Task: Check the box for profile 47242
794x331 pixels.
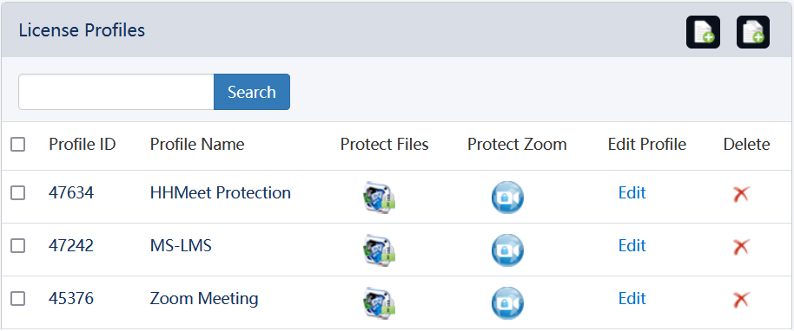Action: (18, 245)
